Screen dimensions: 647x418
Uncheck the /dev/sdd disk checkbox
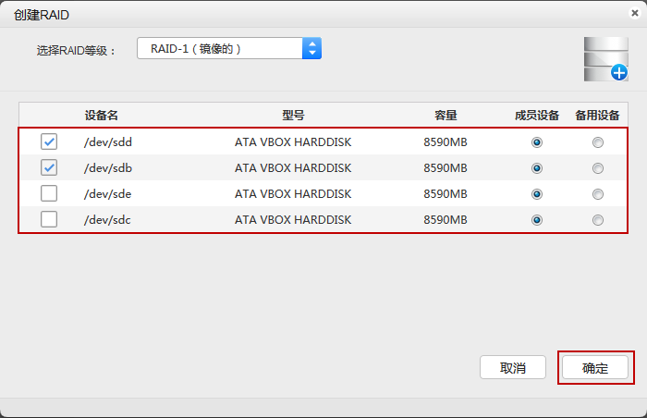49,142
